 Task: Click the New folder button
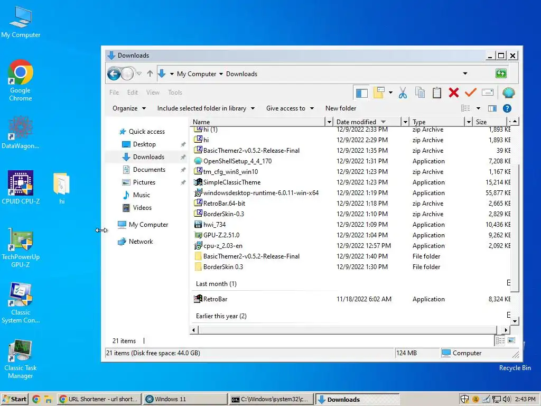click(x=341, y=108)
